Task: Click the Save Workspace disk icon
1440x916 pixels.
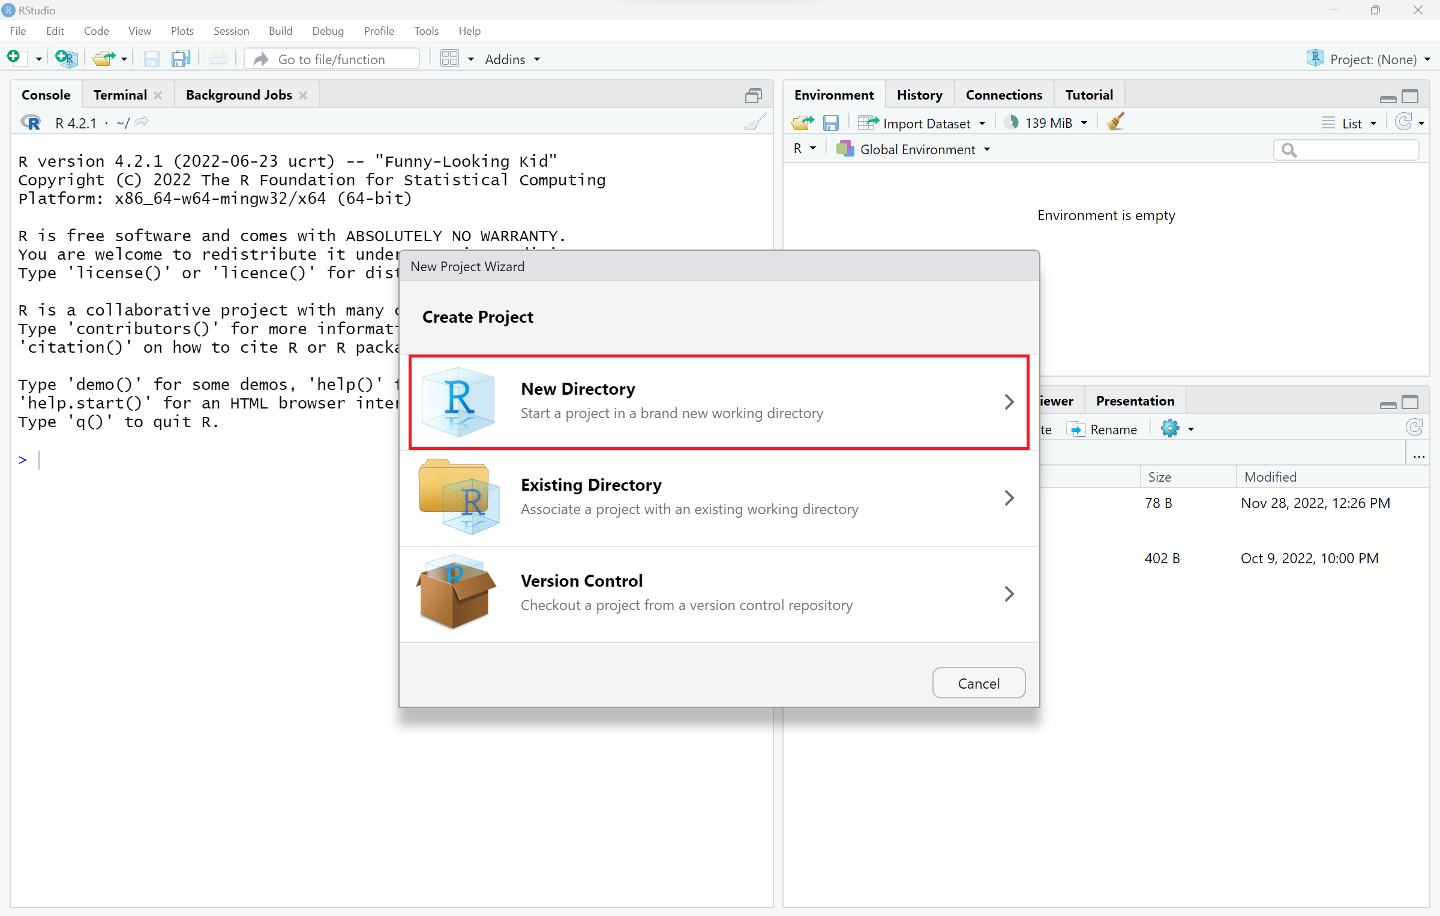Action: point(830,123)
